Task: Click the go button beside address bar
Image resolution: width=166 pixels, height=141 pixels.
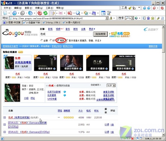Action: click(111, 18)
